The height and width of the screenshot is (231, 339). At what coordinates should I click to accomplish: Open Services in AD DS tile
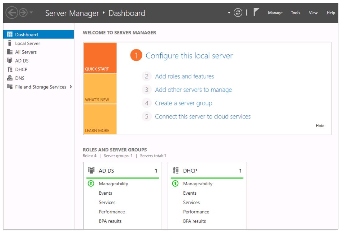coord(107,202)
